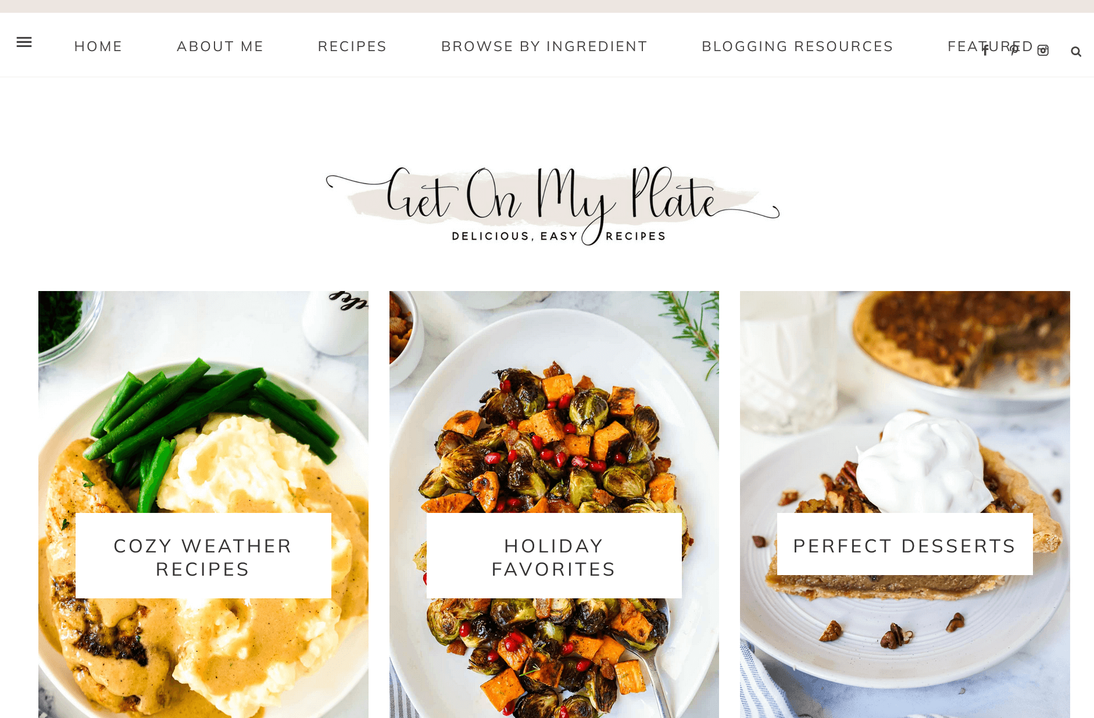Viewport: 1094px width, 718px height.
Task: Click the 'Delicious, Easy Recipes' tagline
Action: [x=558, y=236]
